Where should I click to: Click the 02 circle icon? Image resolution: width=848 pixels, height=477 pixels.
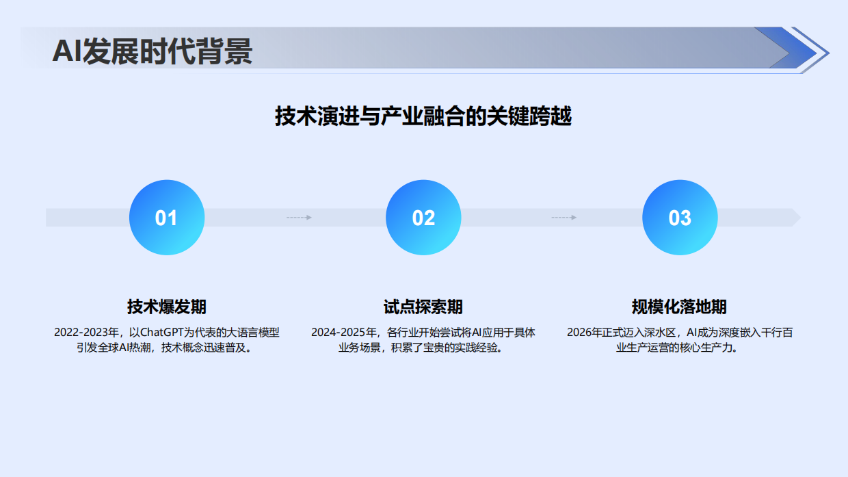pyautogui.click(x=423, y=217)
